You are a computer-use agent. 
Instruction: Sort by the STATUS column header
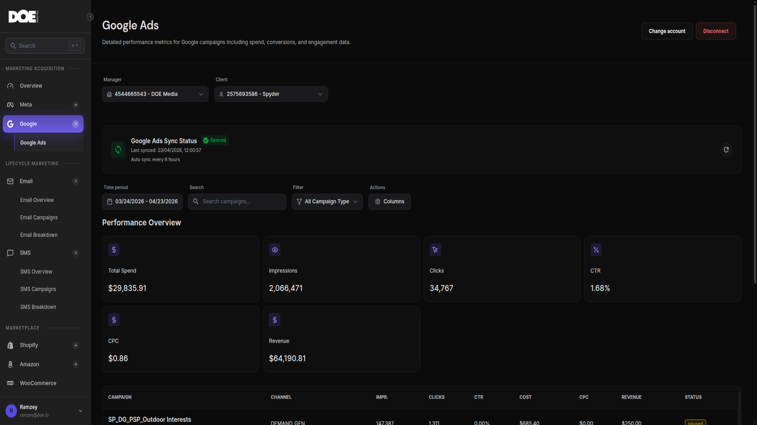pyautogui.click(x=693, y=397)
